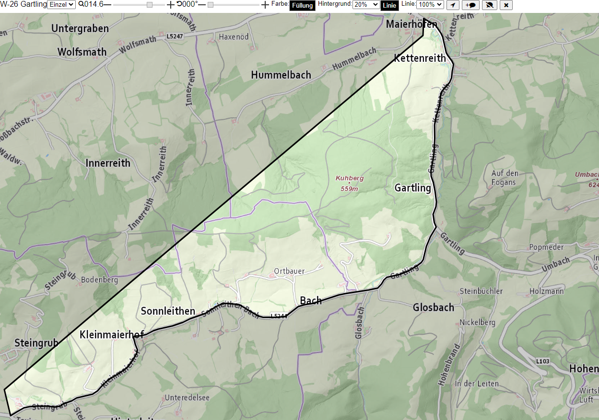The width and height of the screenshot is (599, 420).
Task: Click the X button in the toolbar
Action: 506,5
